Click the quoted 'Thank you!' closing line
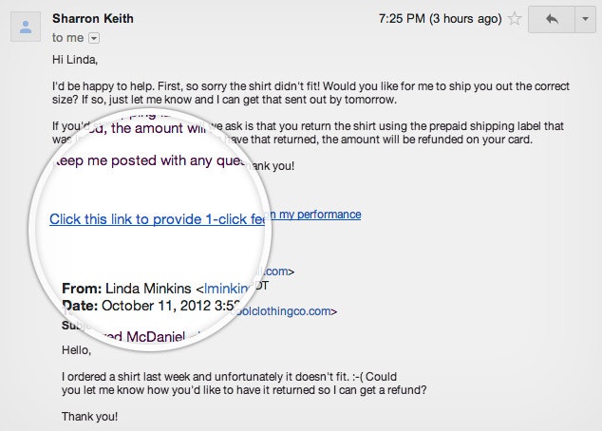The width and height of the screenshot is (602, 431). tap(90, 417)
